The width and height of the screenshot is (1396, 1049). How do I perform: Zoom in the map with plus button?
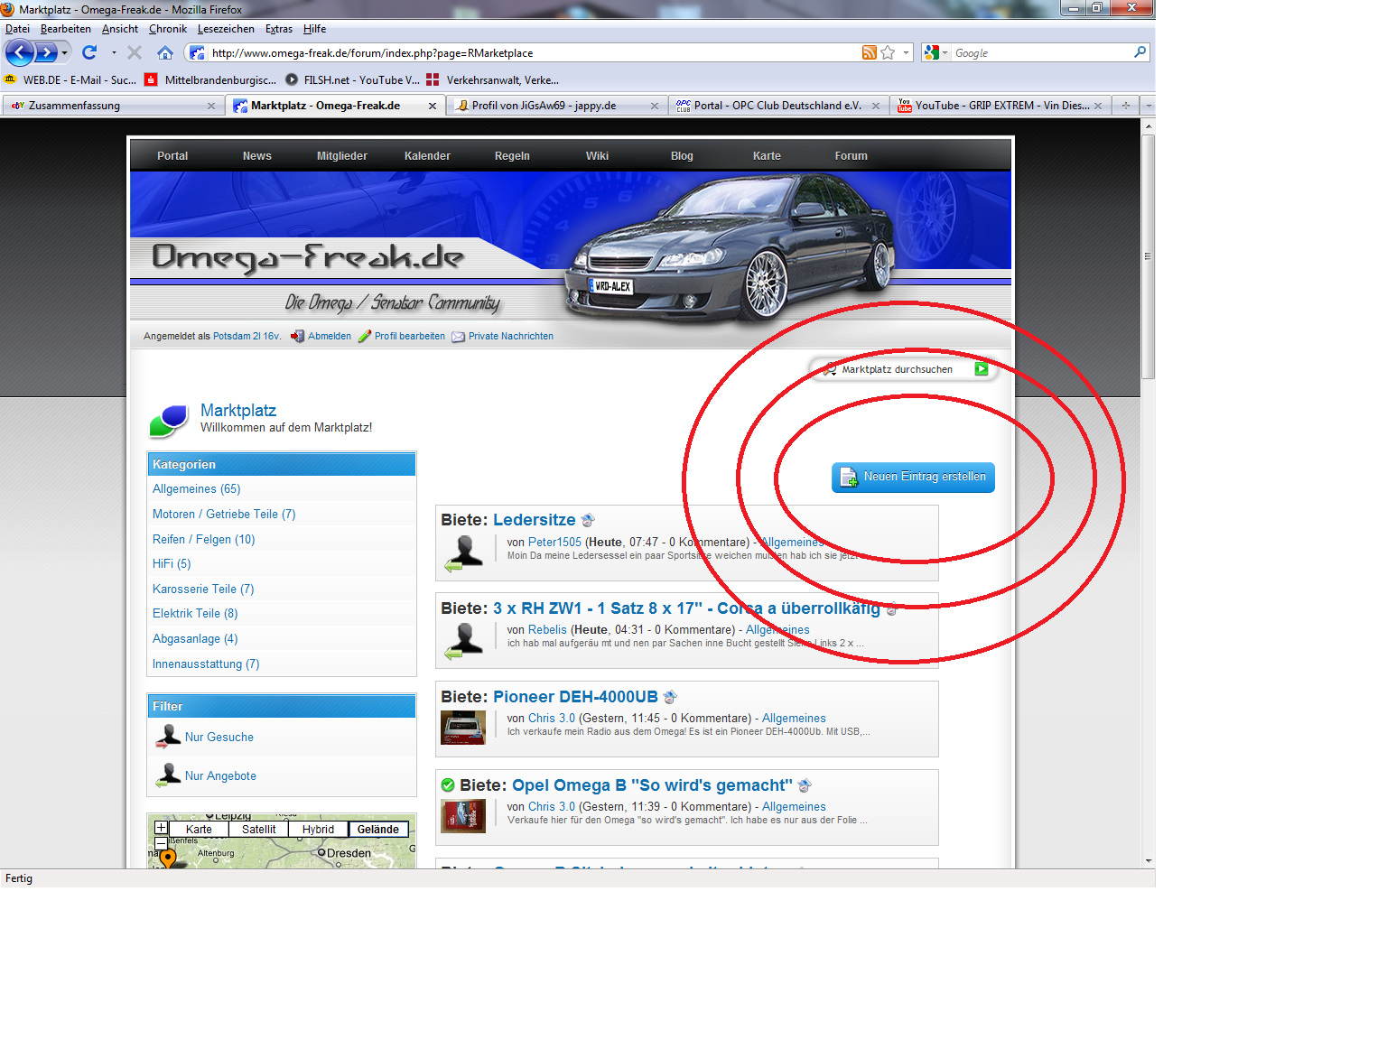click(161, 827)
